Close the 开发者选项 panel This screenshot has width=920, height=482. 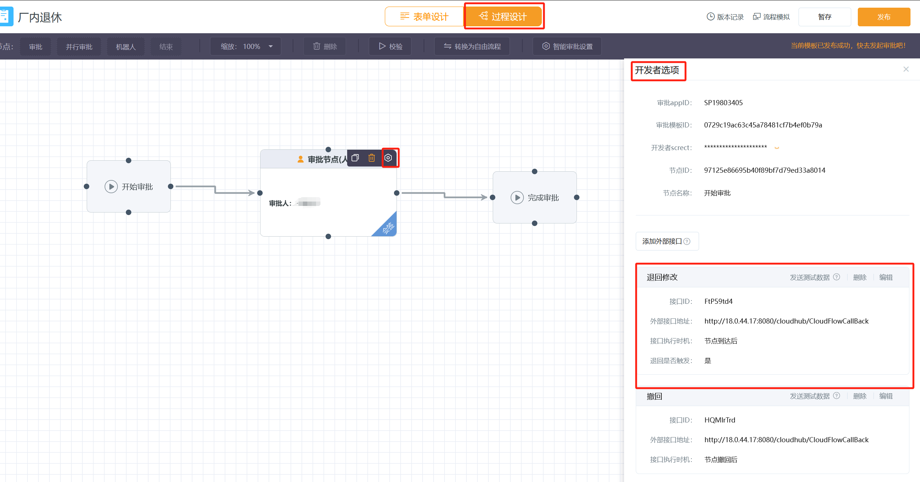point(906,69)
